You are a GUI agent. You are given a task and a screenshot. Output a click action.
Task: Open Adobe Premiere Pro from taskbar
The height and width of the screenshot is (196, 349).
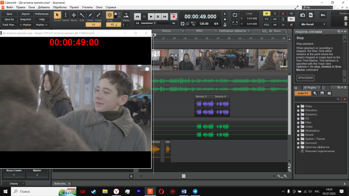[139, 192]
